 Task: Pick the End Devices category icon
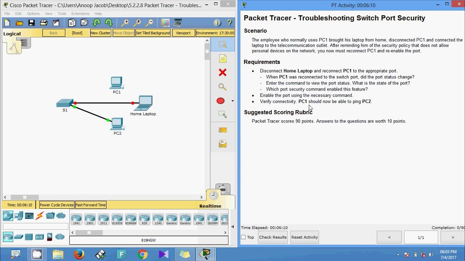[19, 216]
